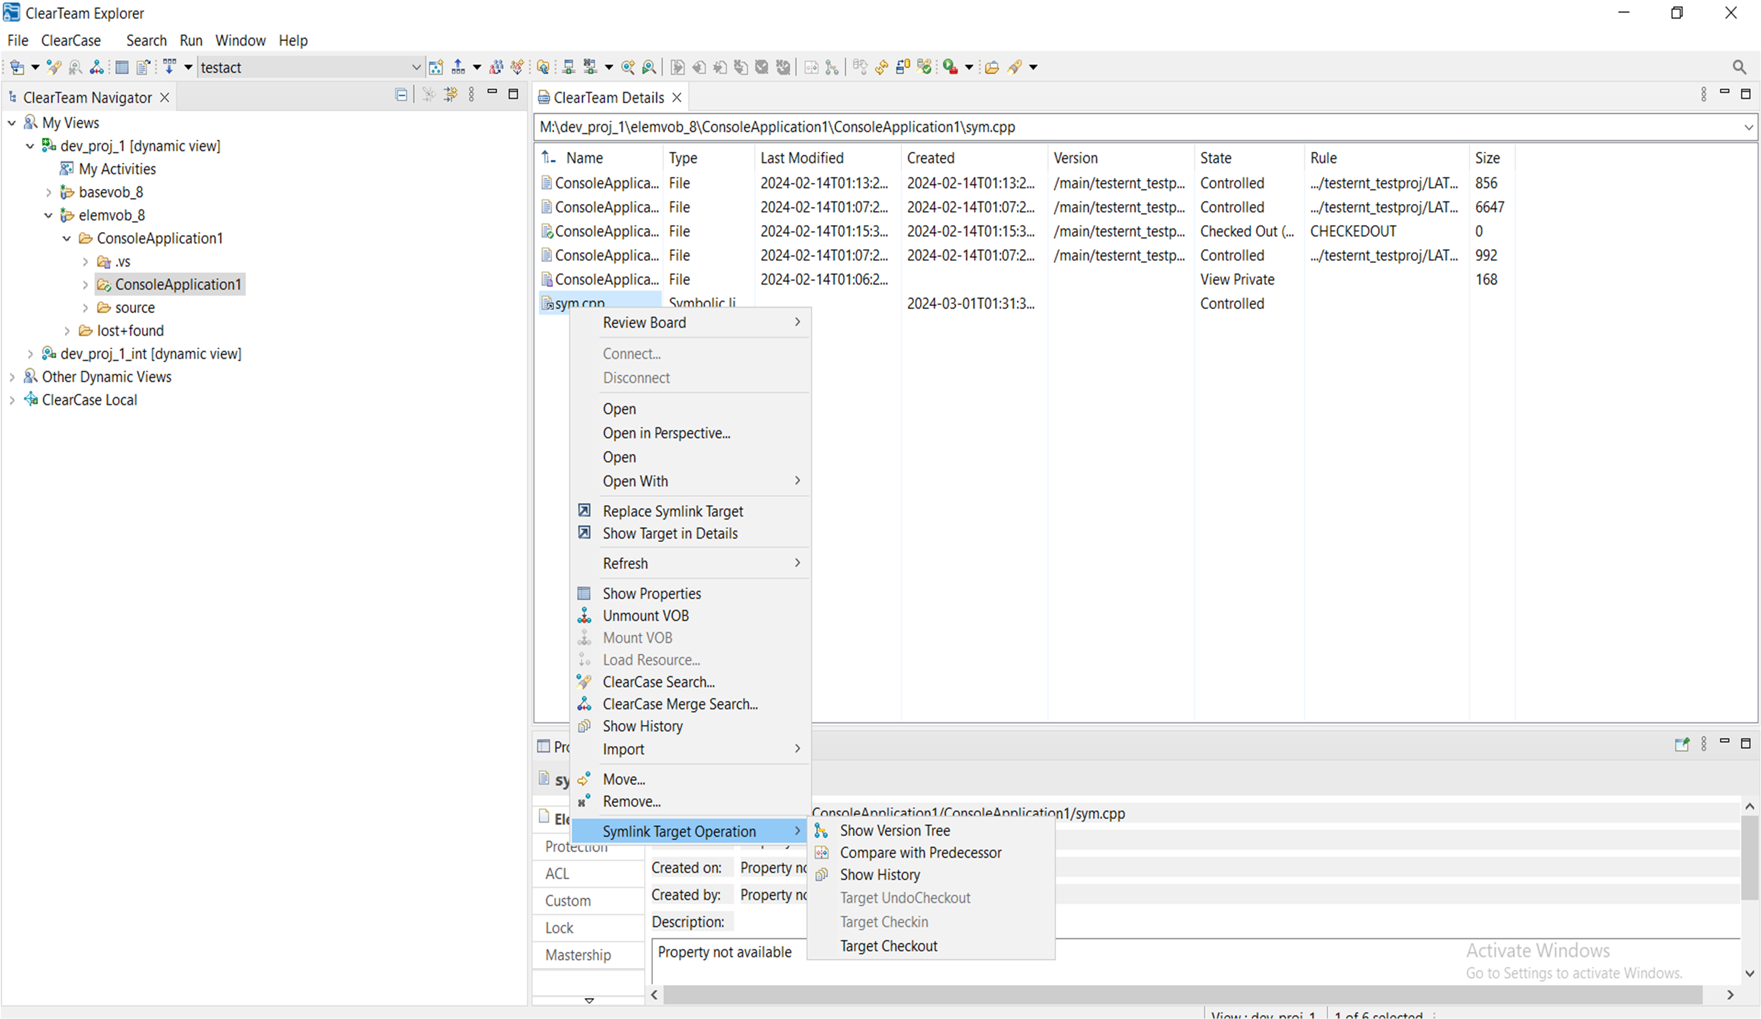Open the ClearTeam Details view menu (three dots)
Screen dimensions: 1761x1019
point(1704,94)
